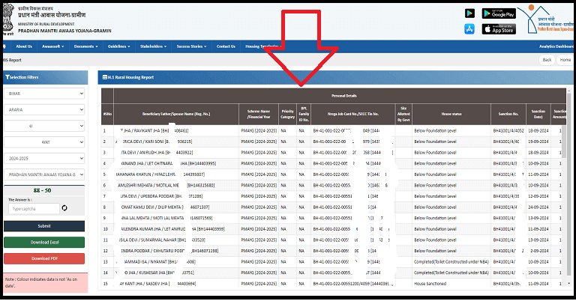Open the district dropdown showing ARARIA
Viewport: 576px width, 301px height.
(44, 109)
